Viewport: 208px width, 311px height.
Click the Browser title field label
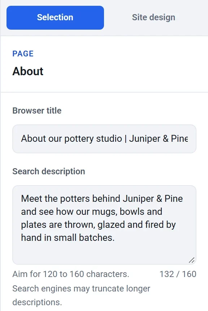coord(37,111)
